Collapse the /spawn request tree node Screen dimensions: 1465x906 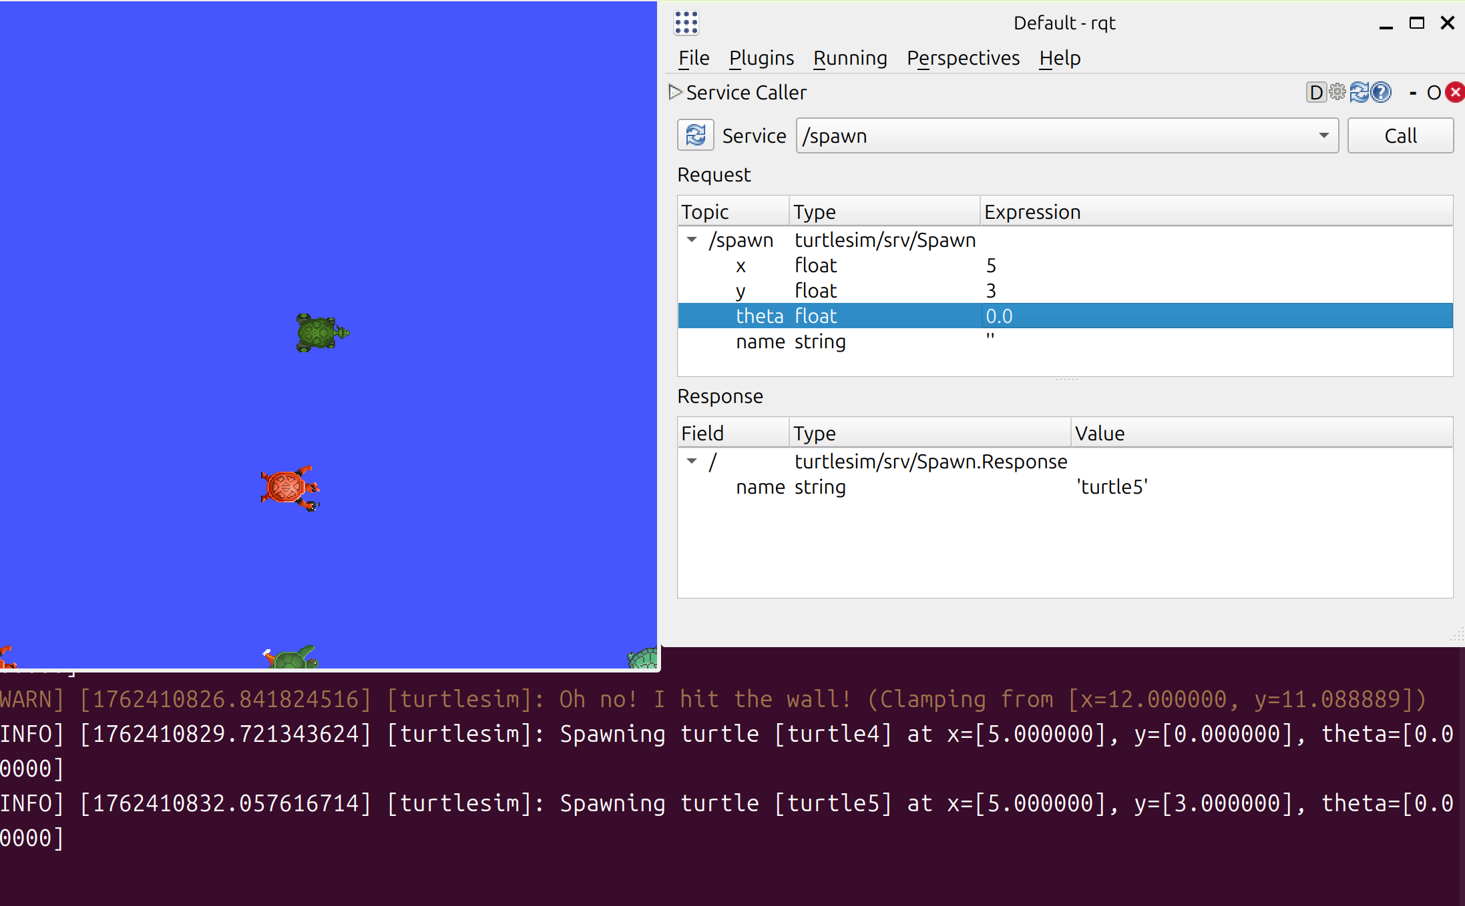coord(692,240)
